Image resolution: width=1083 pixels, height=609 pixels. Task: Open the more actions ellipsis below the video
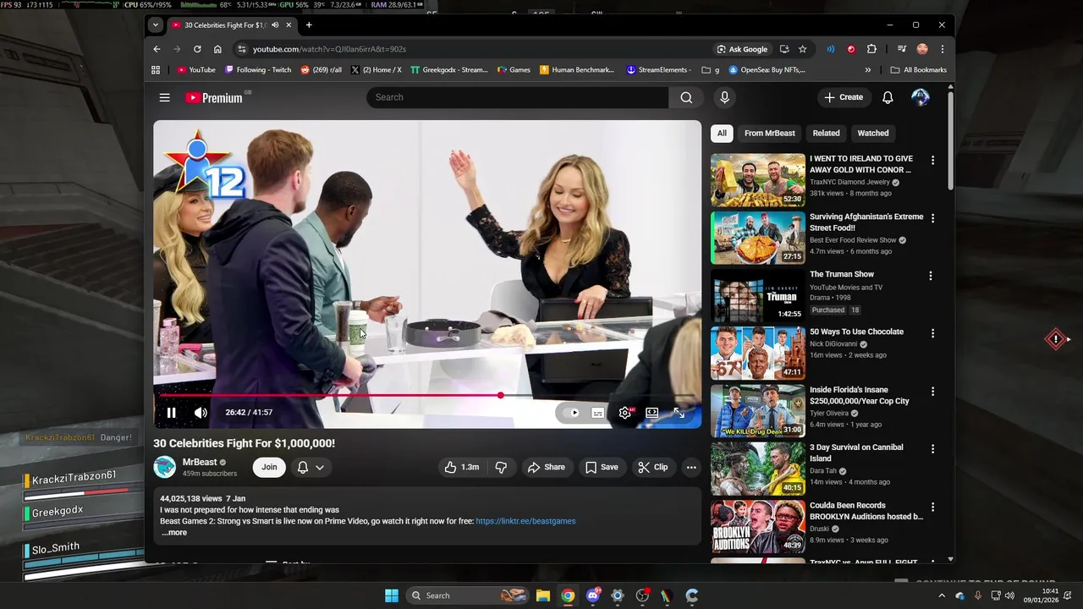tap(691, 467)
